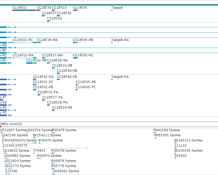Viewport: 218px width, 175px height.
Task: Select transcript CG18538-RA
Action: tap(58, 60)
